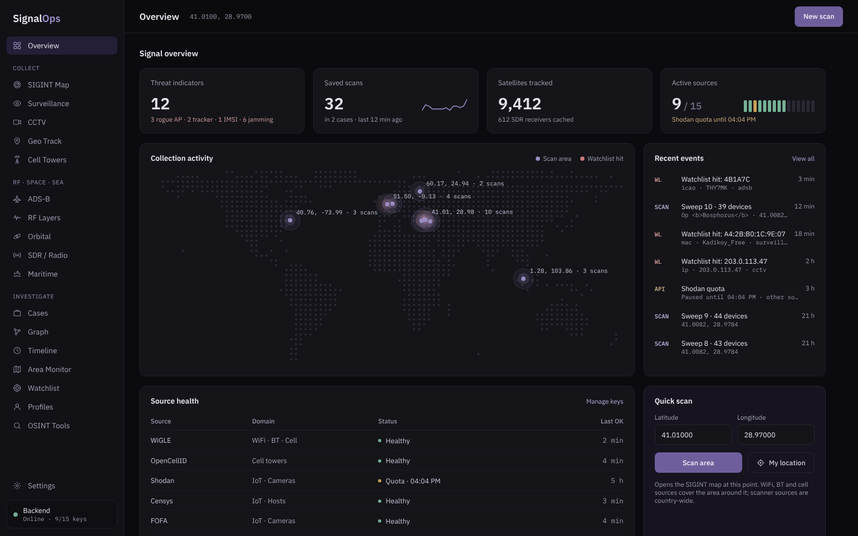858x536 pixels.
Task: Select the CCTV camera icon
Action: [x=17, y=122]
